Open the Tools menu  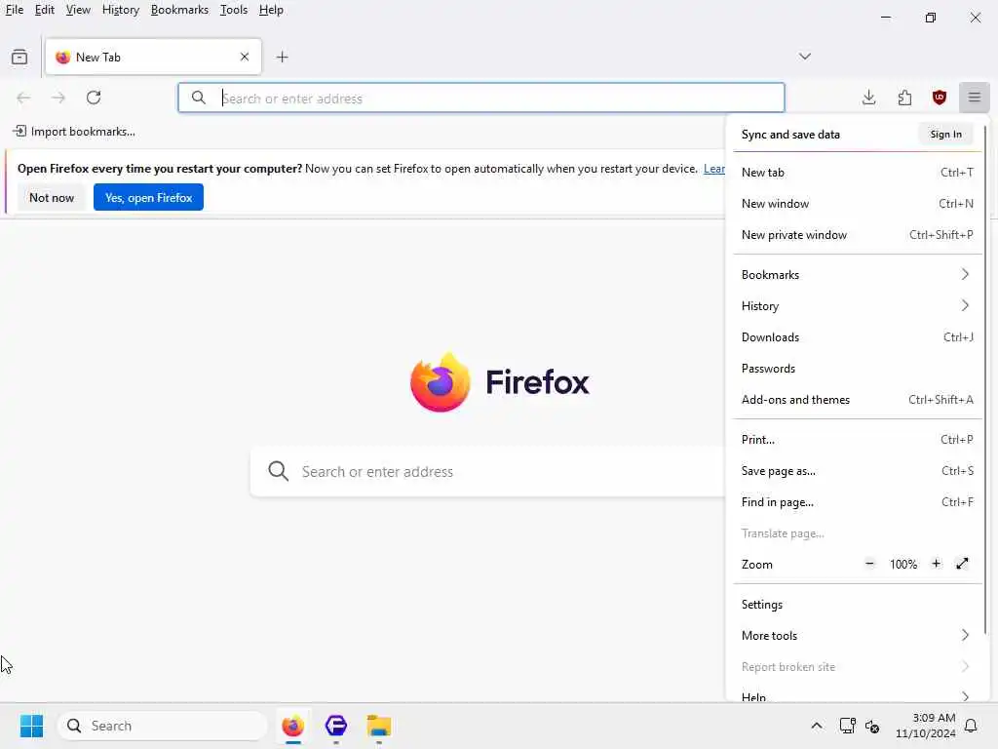pos(234,10)
